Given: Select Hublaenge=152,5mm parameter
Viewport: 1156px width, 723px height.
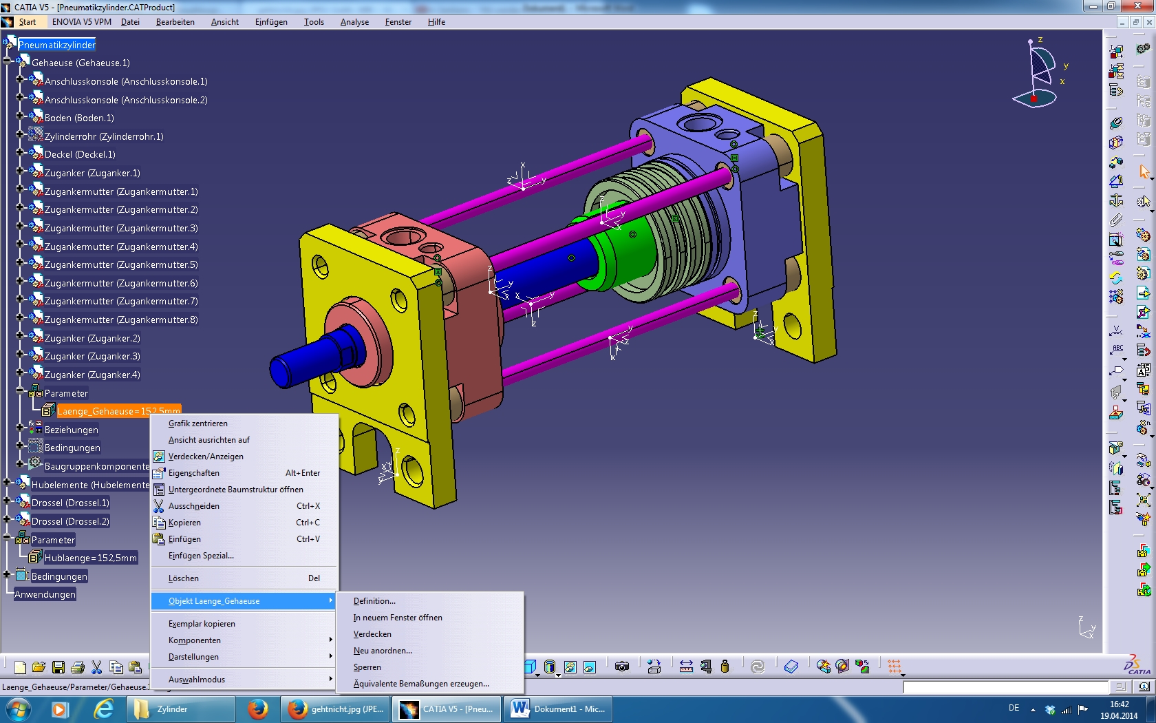Looking at the screenshot, I should [91, 558].
